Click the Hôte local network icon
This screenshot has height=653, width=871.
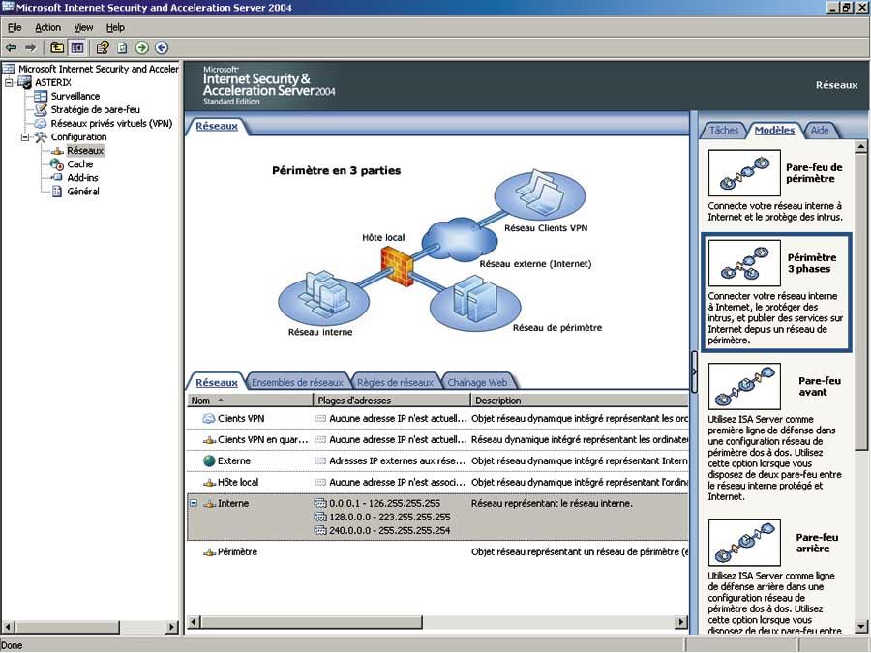[x=209, y=483]
